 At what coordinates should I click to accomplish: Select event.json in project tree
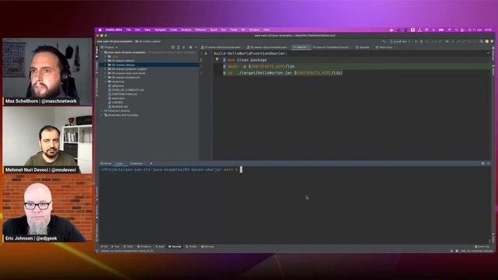click(118, 98)
